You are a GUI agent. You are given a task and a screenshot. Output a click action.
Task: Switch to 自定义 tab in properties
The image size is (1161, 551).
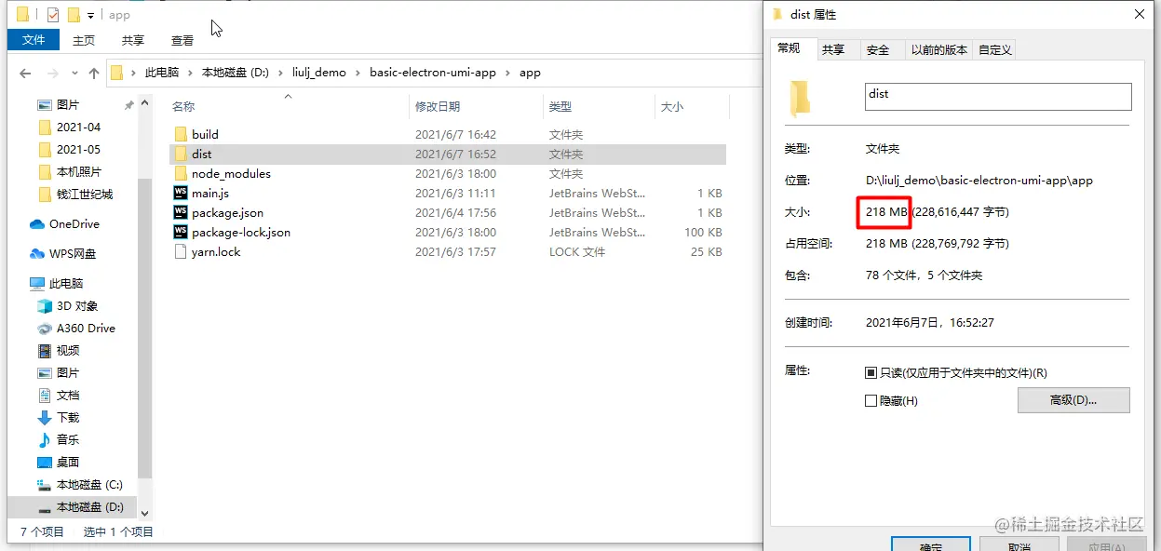point(994,50)
